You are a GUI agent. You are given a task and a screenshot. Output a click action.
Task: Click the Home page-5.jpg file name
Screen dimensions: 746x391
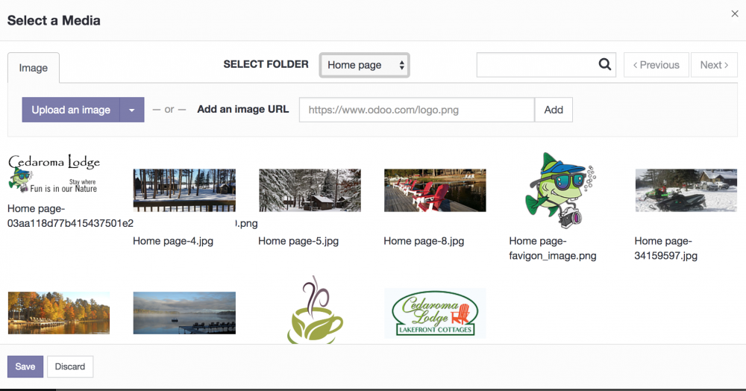pyautogui.click(x=298, y=241)
